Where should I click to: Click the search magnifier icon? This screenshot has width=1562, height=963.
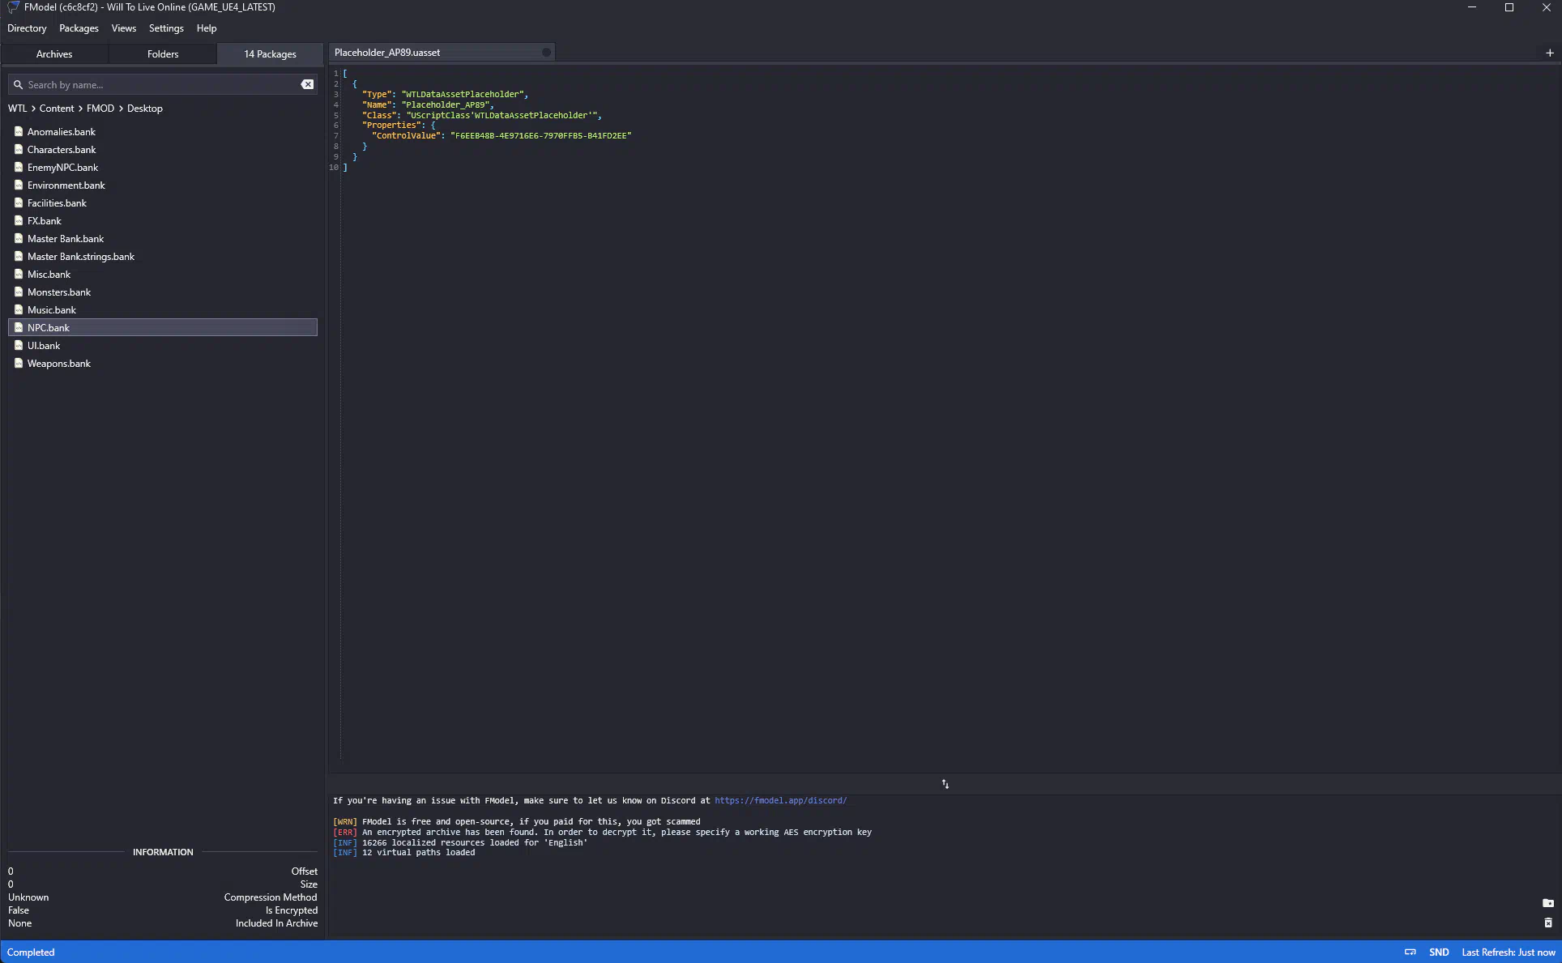18,84
